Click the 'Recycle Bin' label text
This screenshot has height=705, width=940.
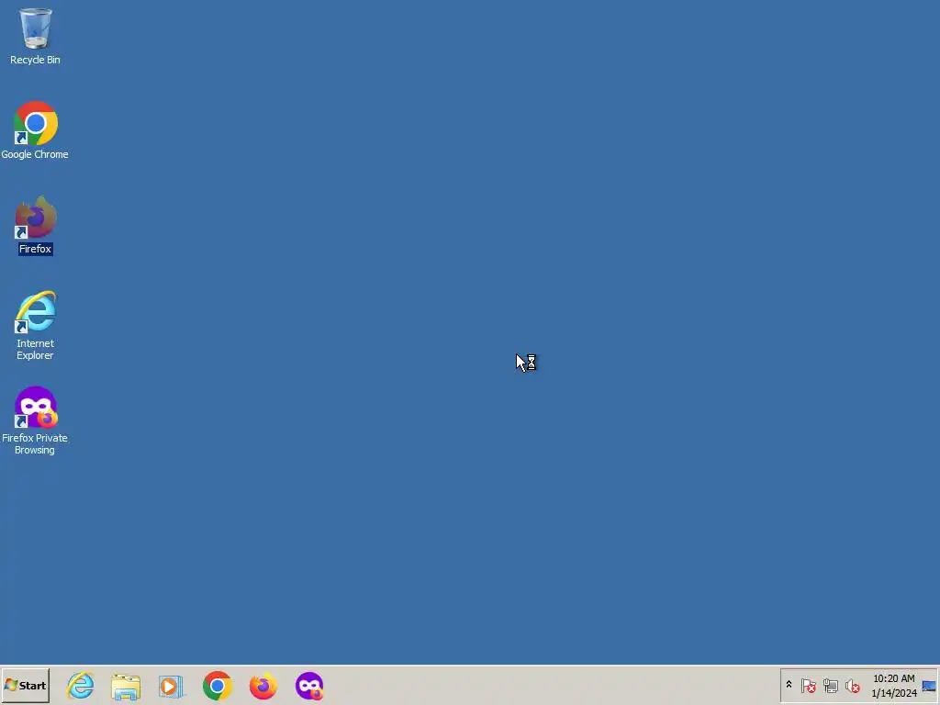pos(36,60)
